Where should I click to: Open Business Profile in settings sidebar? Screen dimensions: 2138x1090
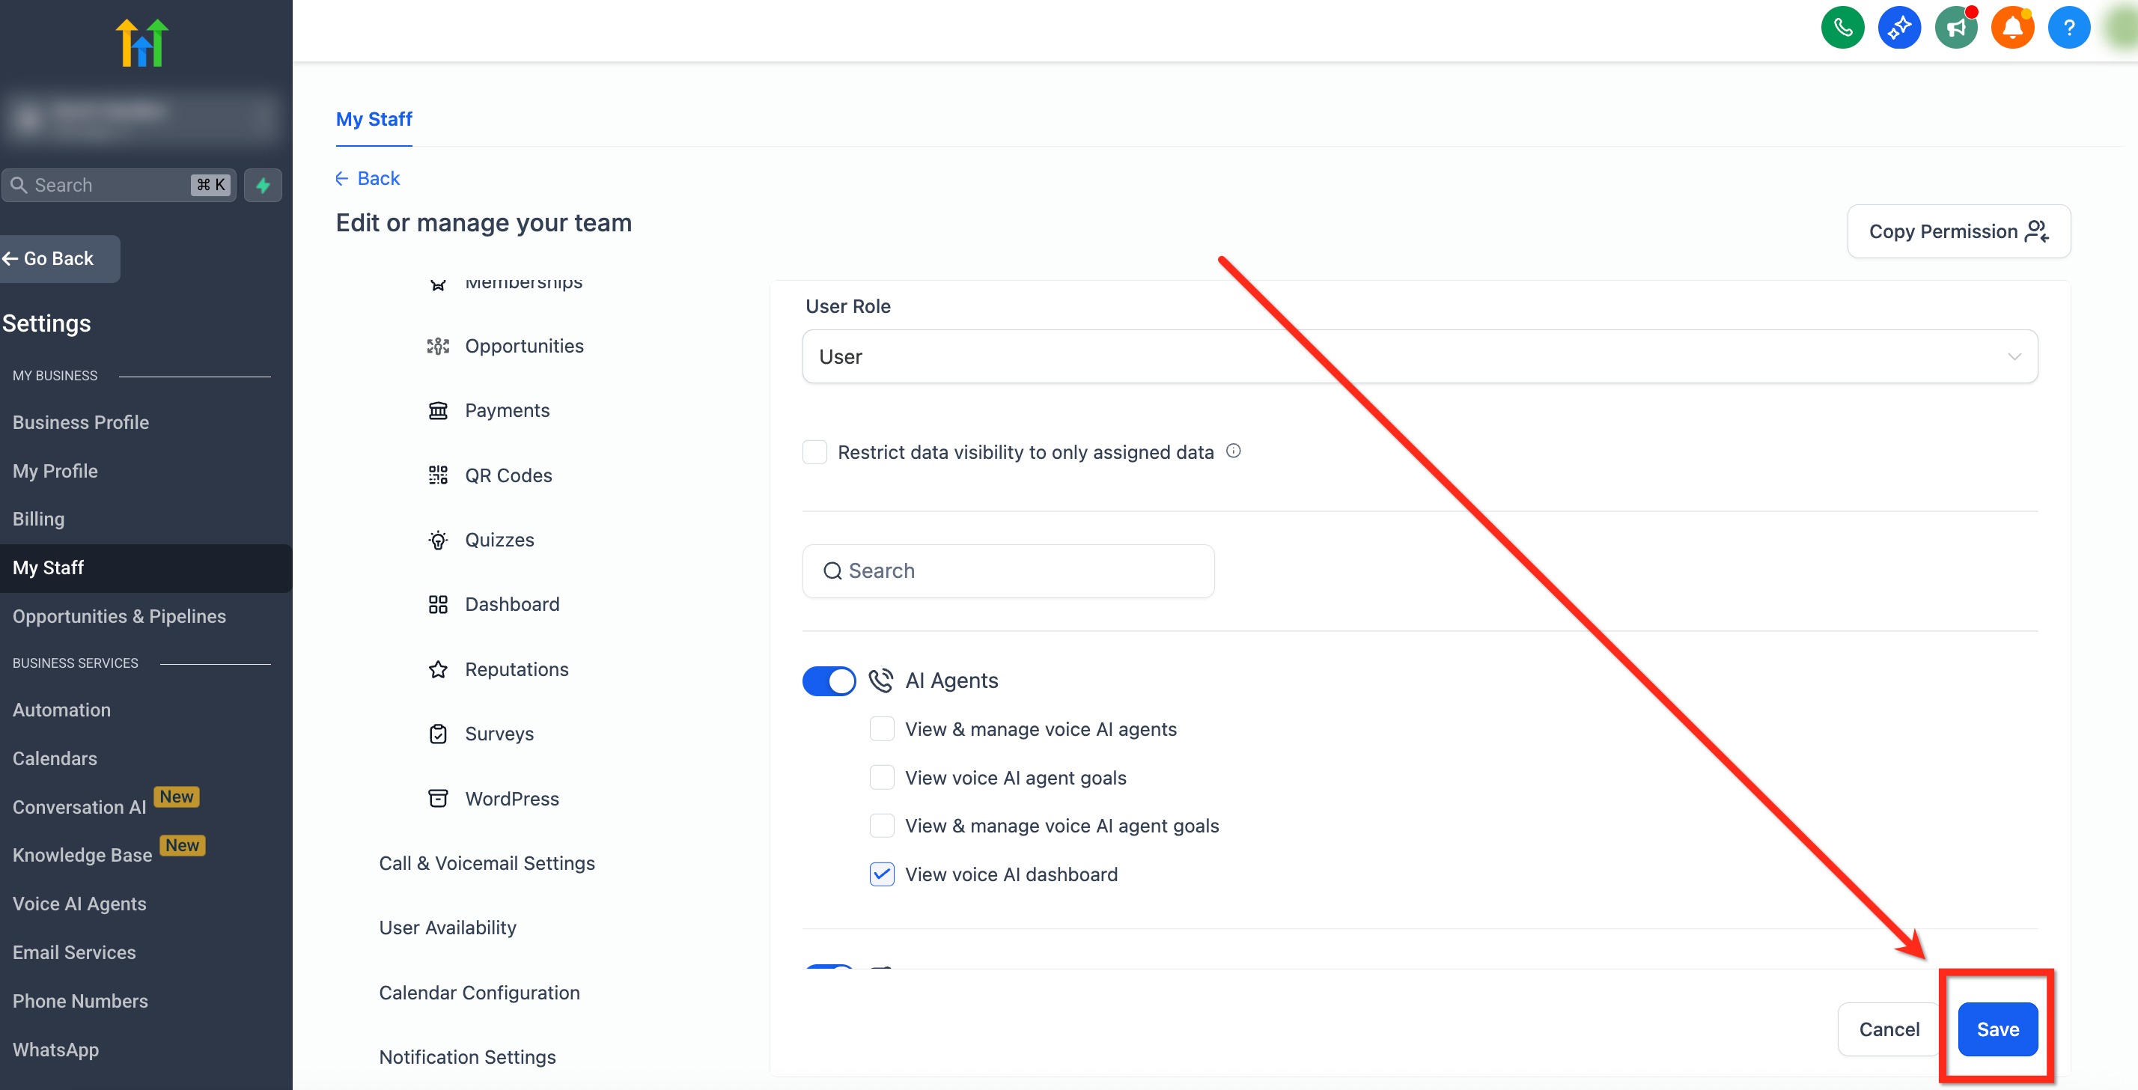[x=81, y=422]
